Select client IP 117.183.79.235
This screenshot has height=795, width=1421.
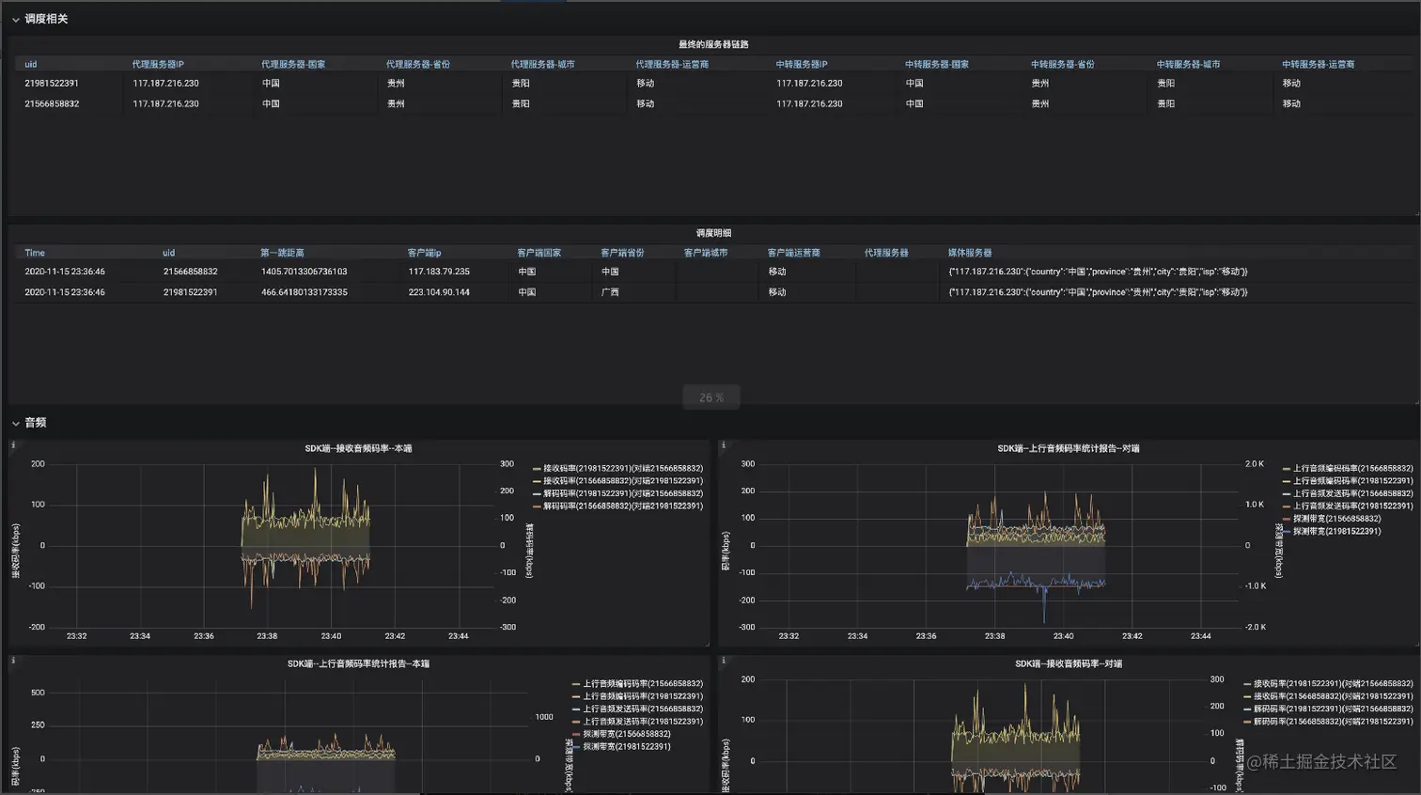click(x=439, y=272)
